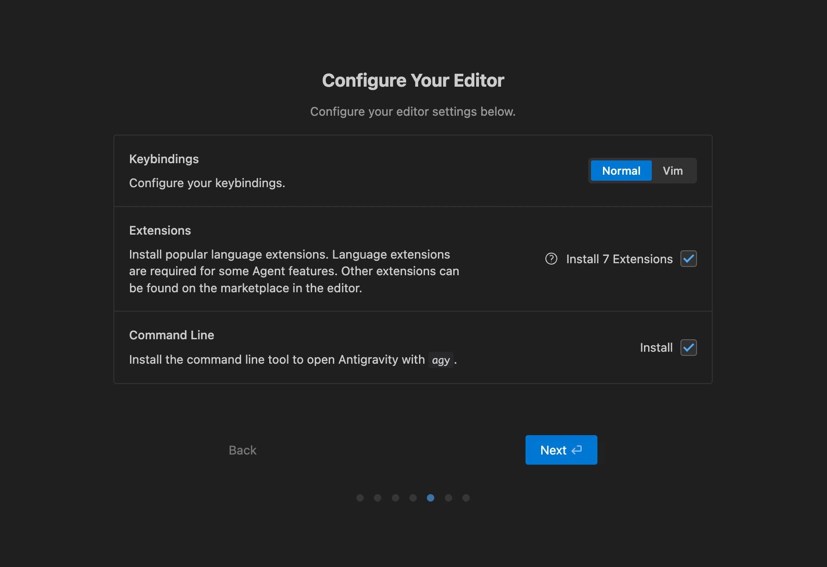Click the third pagination dot
This screenshot has width=827, height=567.
coord(395,498)
